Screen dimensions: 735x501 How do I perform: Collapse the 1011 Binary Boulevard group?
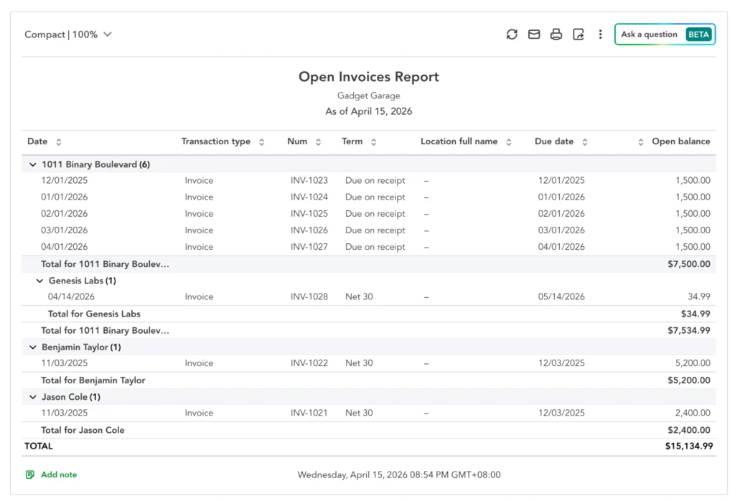point(32,164)
